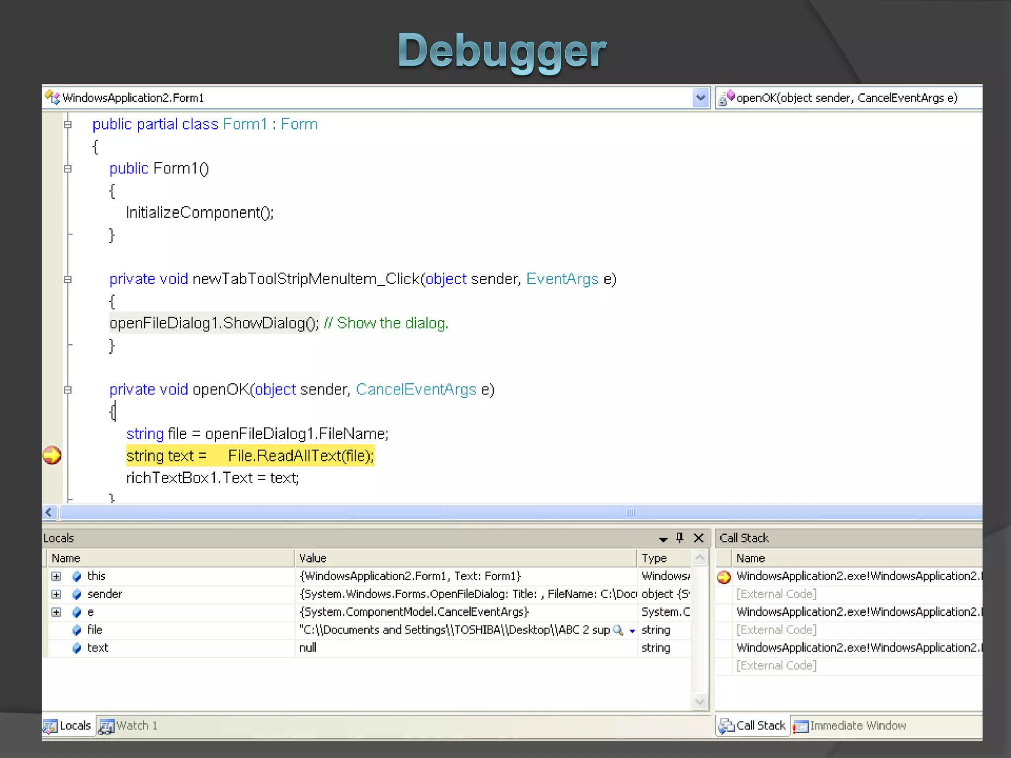Expand the 'e' variable node
The height and width of the screenshot is (758, 1011).
pyautogui.click(x=56, y=612)
